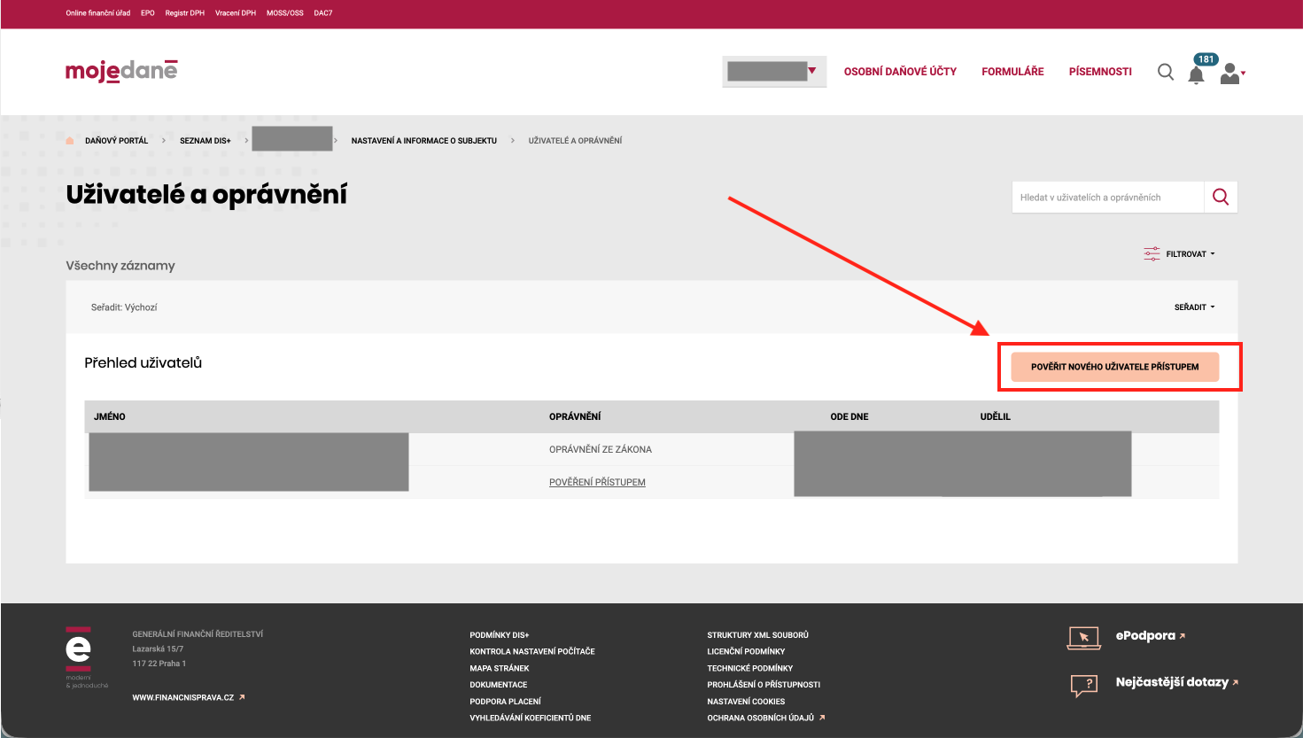
Task: Open VYHLEDÁVÁNÍ KOEFICIENTŮ DNE link
Action: pyautogui.click(x=531, y=718)
